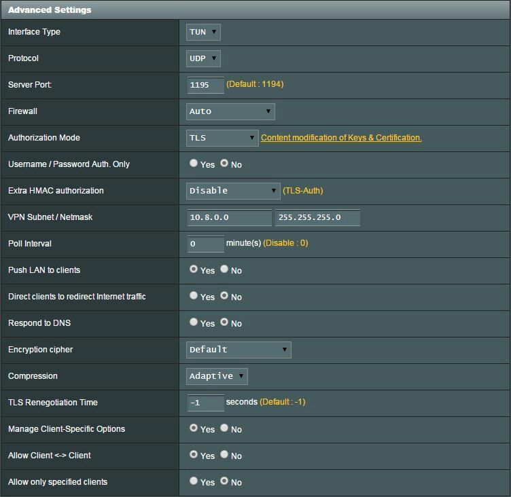The height and width of the screenshot is (497, 511).
Task: Click the Advanced Settings header text
Action: (x=50, y=10)
